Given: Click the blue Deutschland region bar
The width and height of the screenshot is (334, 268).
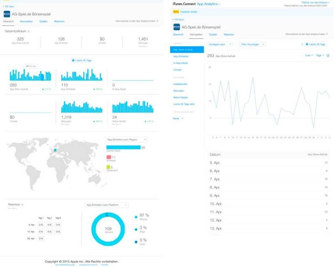Looking at the screenshot, I should [x=123, y=147].
